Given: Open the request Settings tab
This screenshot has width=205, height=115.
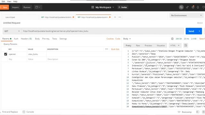Looking at the screenshot, I should pyautogui.click(x=63, y=39).
